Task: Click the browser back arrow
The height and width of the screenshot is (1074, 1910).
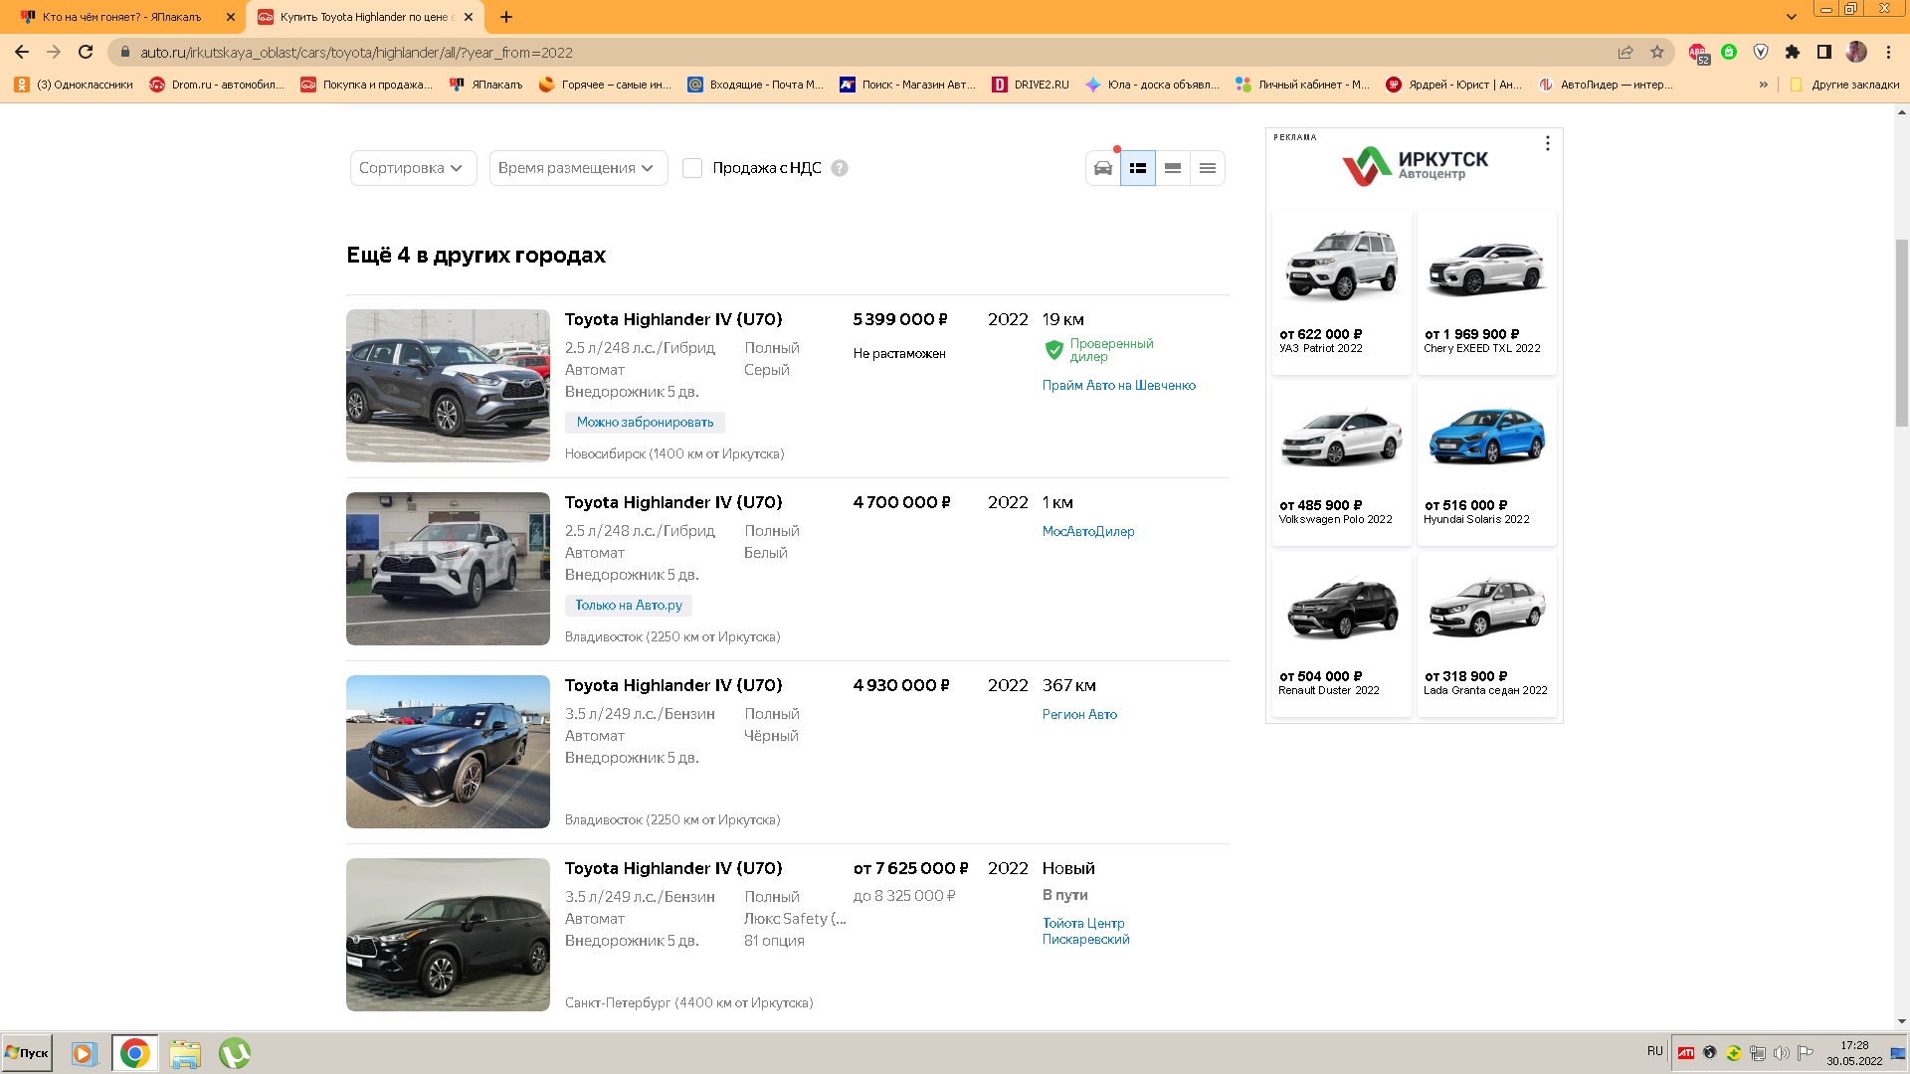Action: [x=22, y=52]
